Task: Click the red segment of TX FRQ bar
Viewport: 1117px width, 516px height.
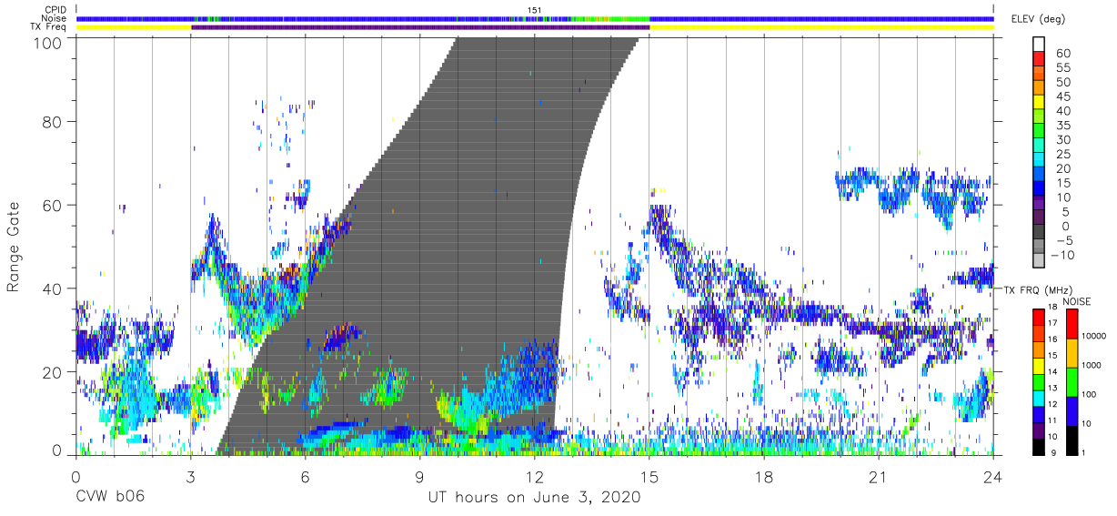Action: coord(1039,315)
